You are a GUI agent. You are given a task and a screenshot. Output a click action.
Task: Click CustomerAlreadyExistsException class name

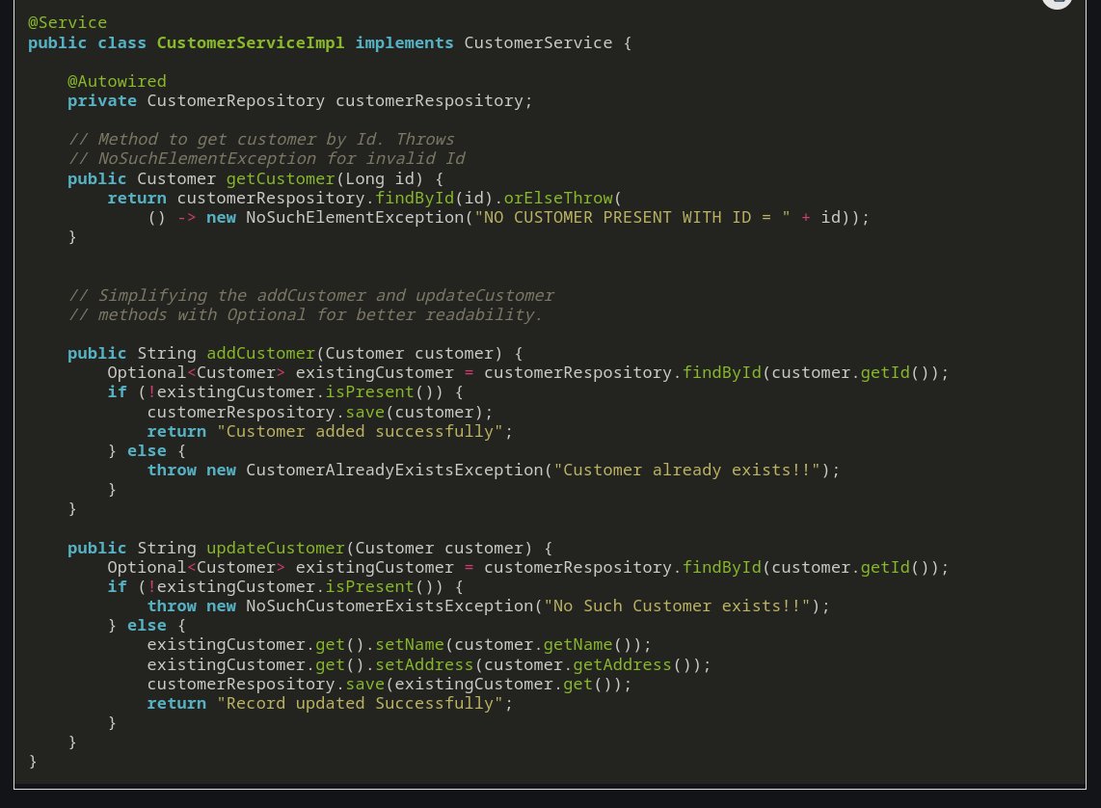coord(394,471)
